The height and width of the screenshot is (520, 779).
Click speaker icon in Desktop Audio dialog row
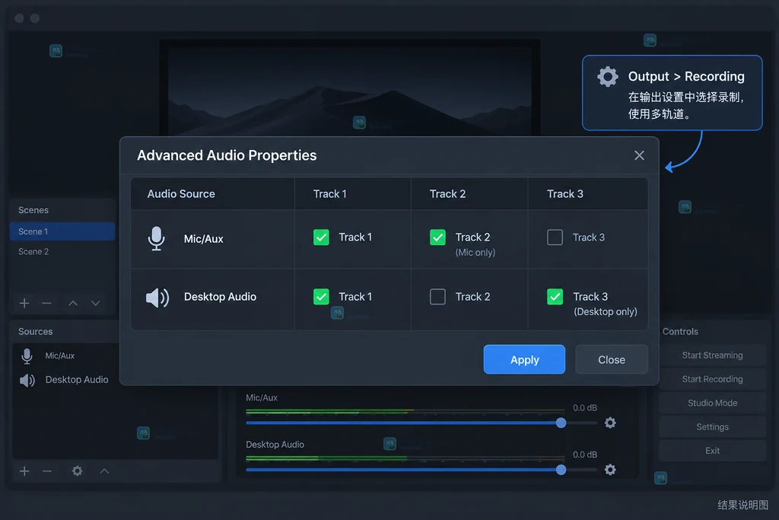(157, 297)
